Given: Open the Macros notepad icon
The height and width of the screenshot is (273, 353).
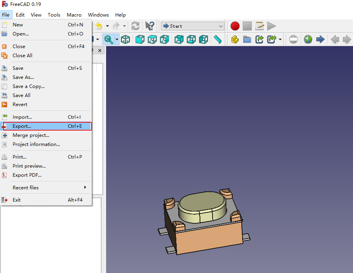Looking at the screenshot, I should click(x=260, y=26).
